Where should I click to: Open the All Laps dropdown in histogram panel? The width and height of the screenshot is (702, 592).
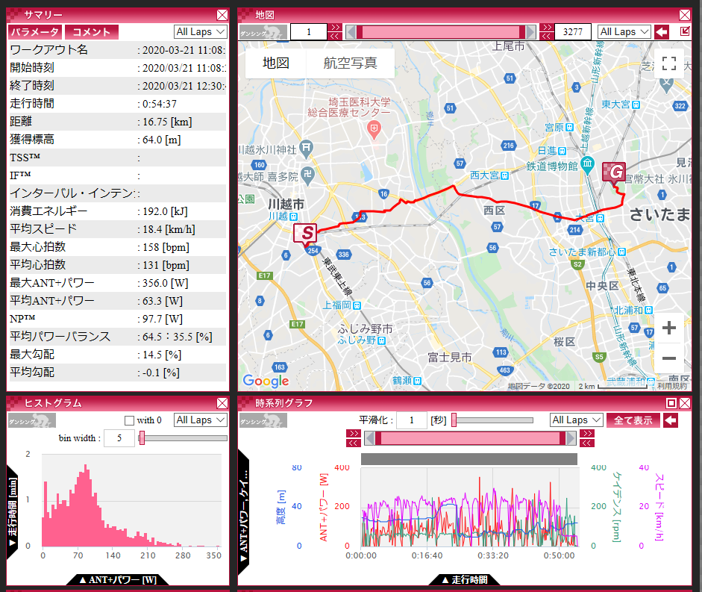coord(200,420)
